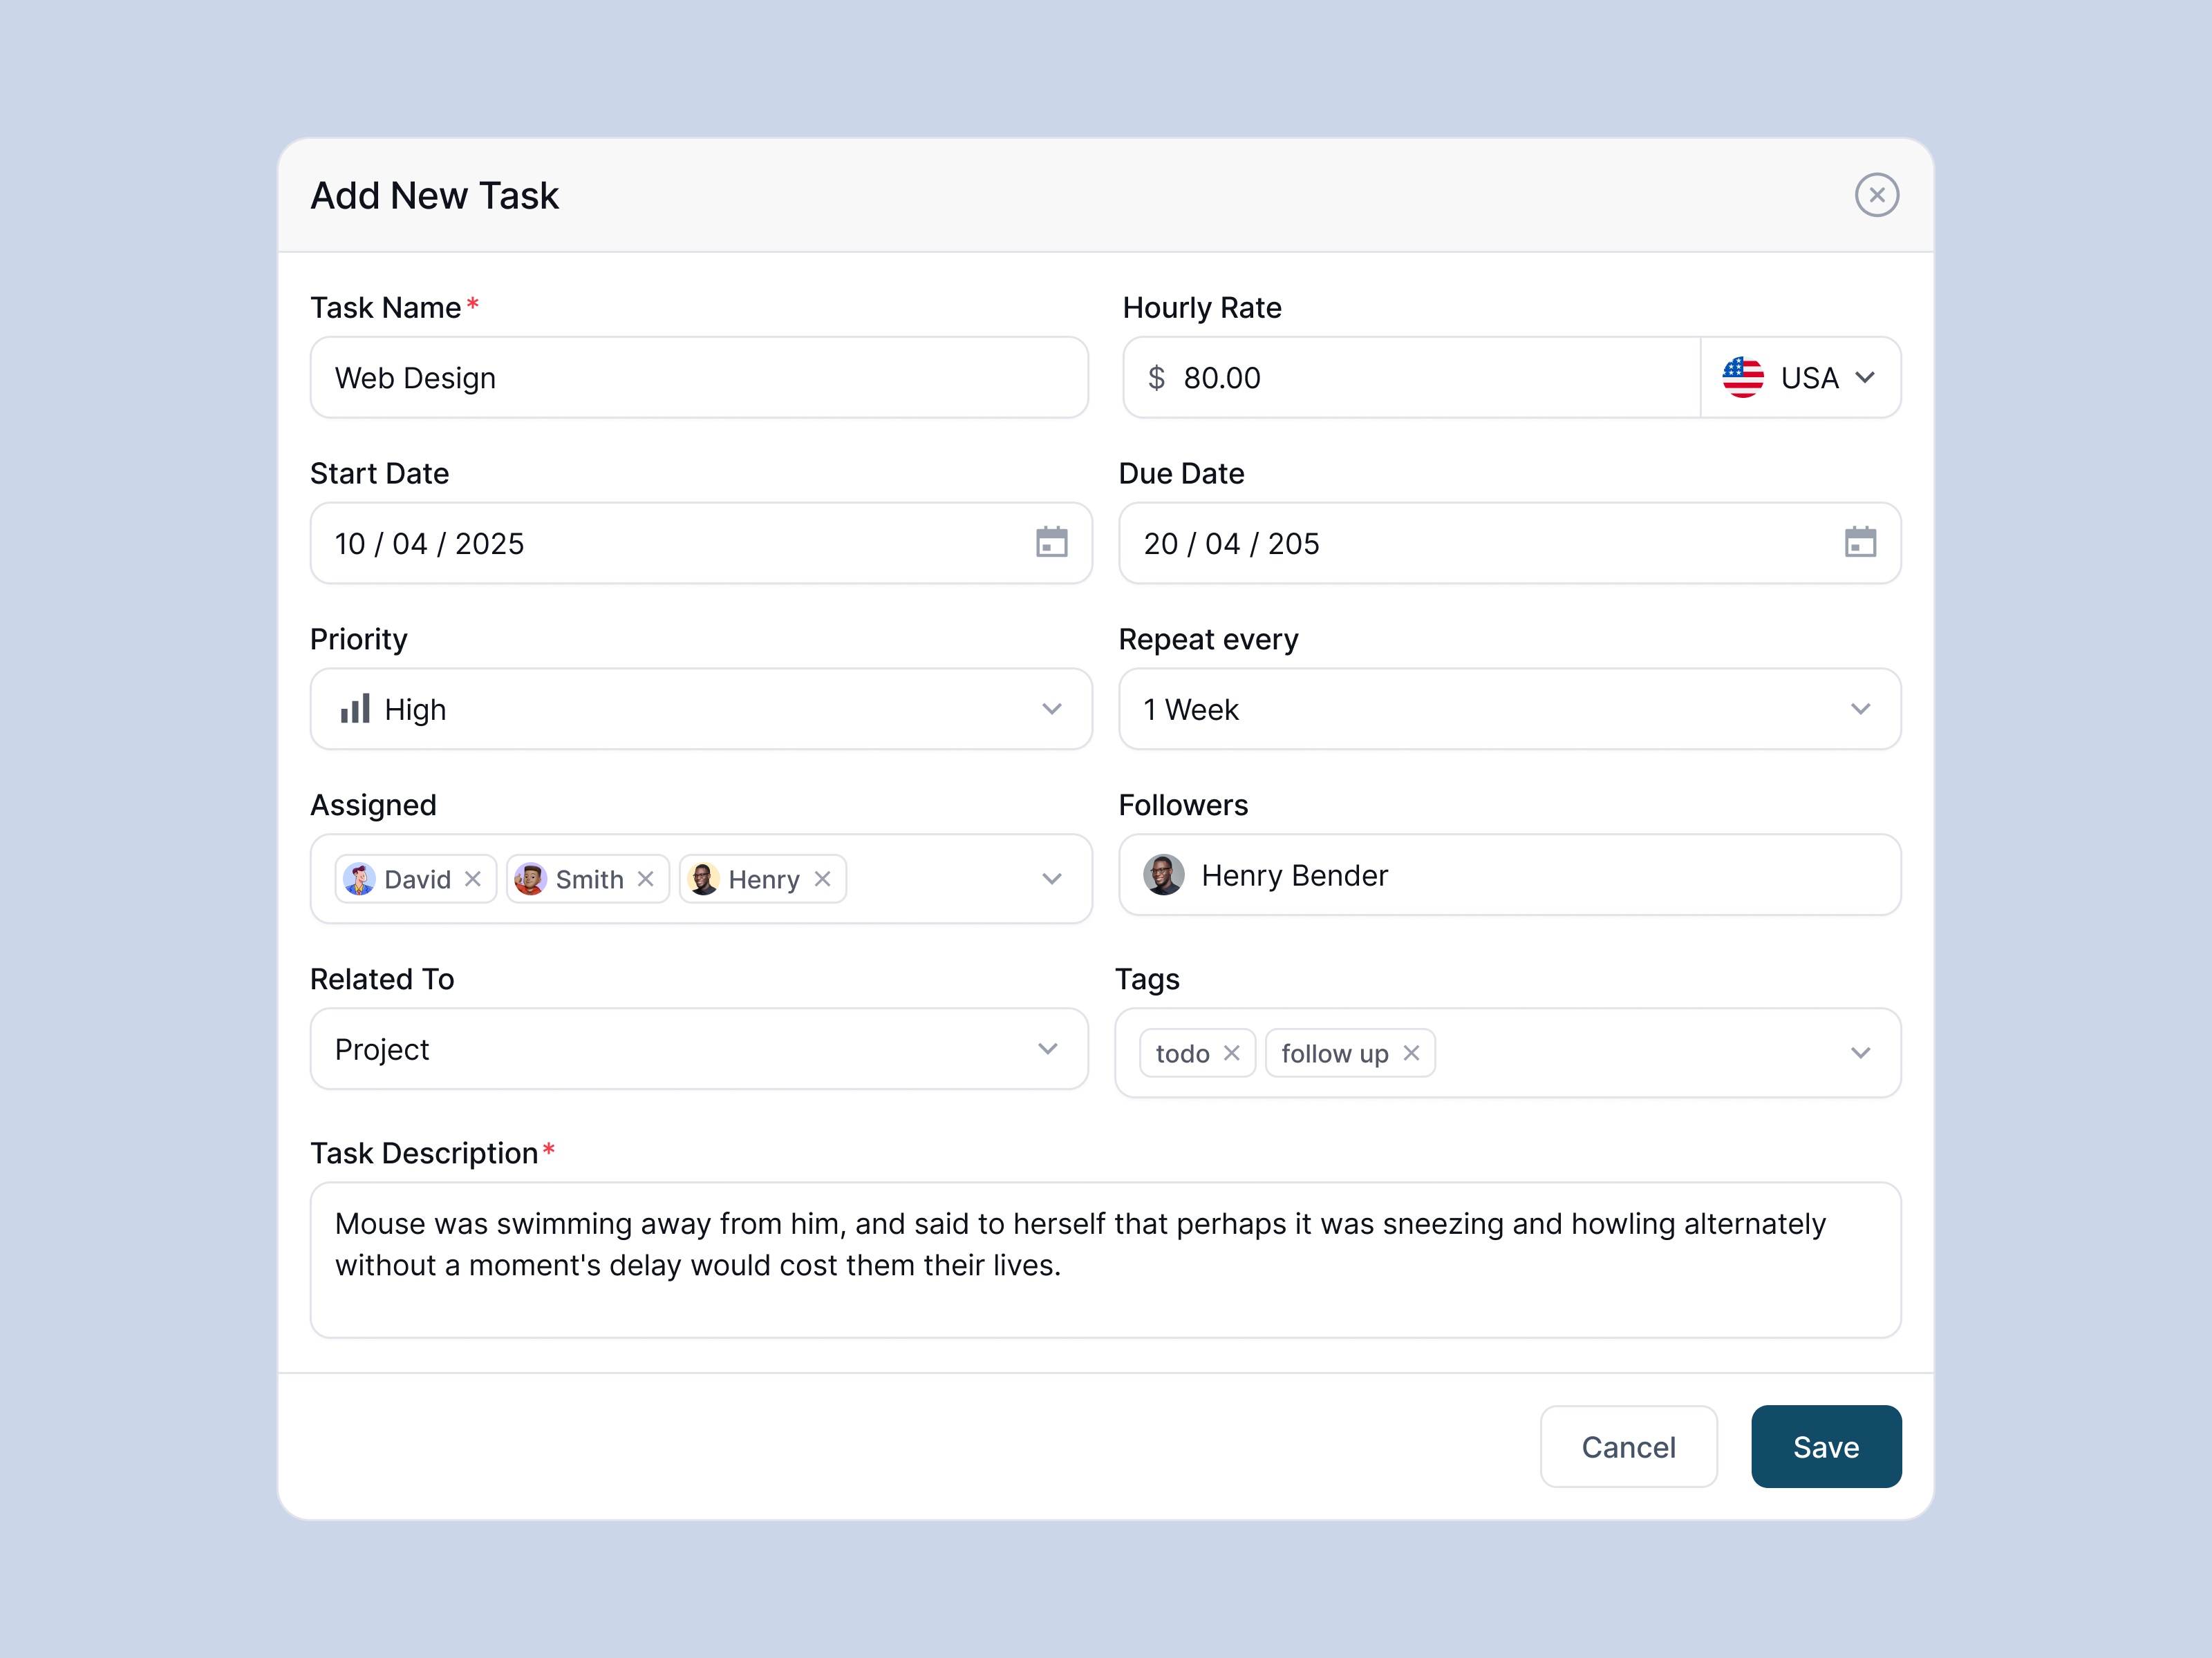Open the Repeat every dropdown
This screenshot has height=1658, width=2212.
1860,709
